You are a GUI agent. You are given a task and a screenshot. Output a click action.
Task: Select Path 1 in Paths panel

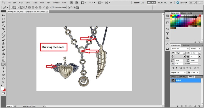[186, 80]
